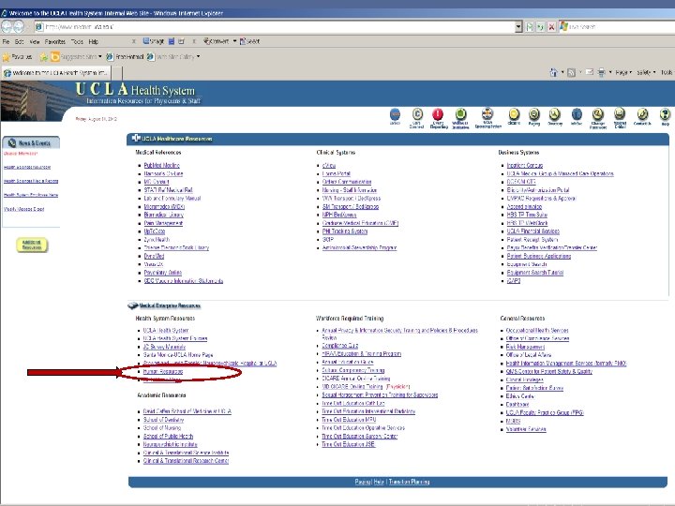Click the Transition Planning footer link
The width and height of the screenshot is (675, 506).
click(x=409, y=482)
